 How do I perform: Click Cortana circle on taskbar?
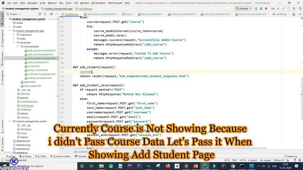(82, 166)
